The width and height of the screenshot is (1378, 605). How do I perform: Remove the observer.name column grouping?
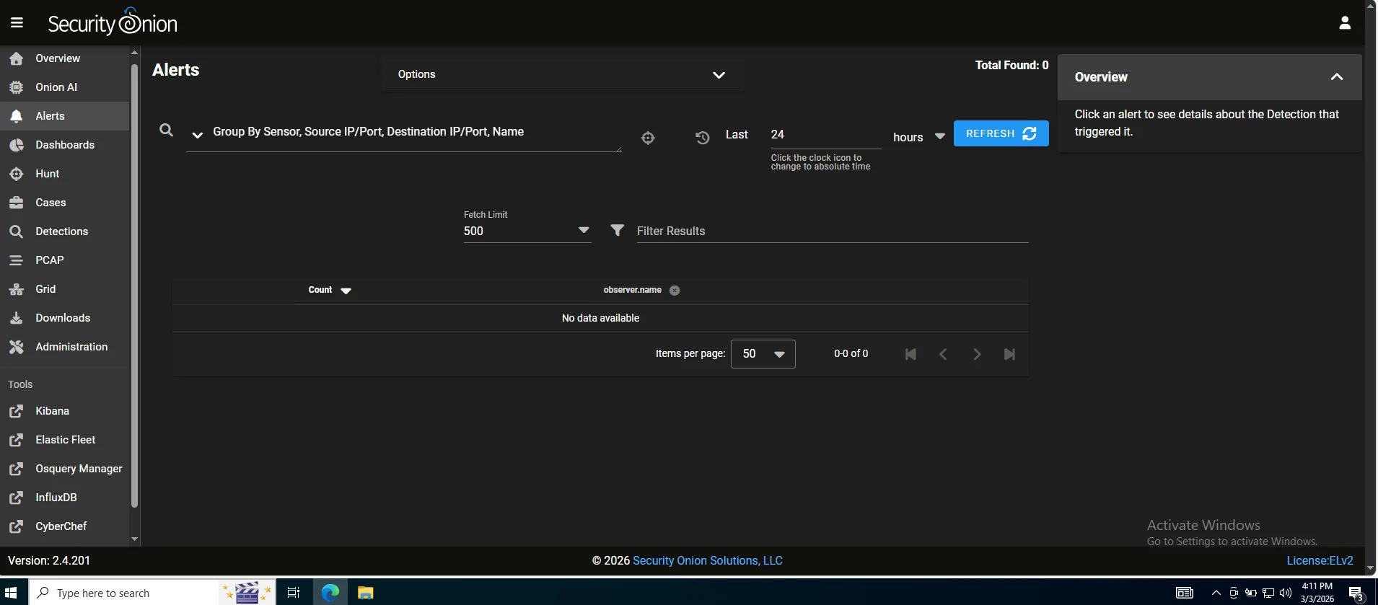[675, 291]
